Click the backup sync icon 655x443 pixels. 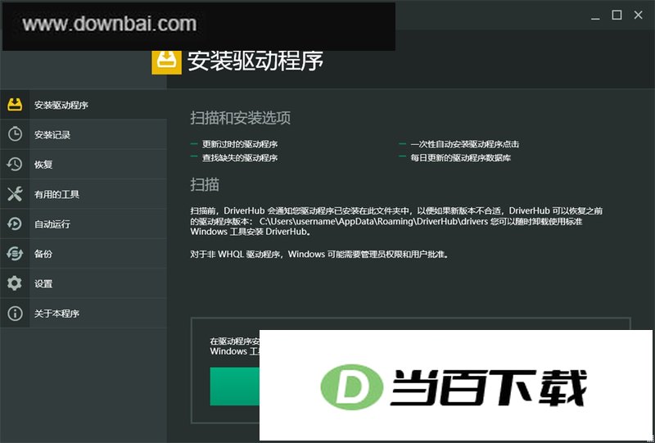point(15,253)
